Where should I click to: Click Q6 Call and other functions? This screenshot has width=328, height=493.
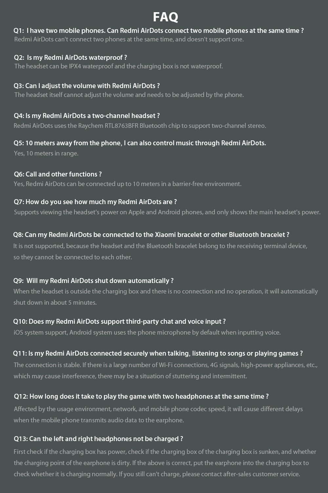(x=58, y=174)
